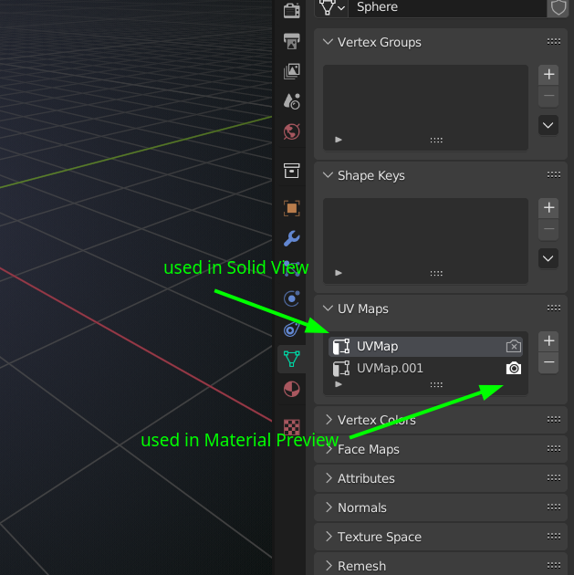Expand the Face Maps panel
This screenshot has height=575, width=574.
pos(329,449)
